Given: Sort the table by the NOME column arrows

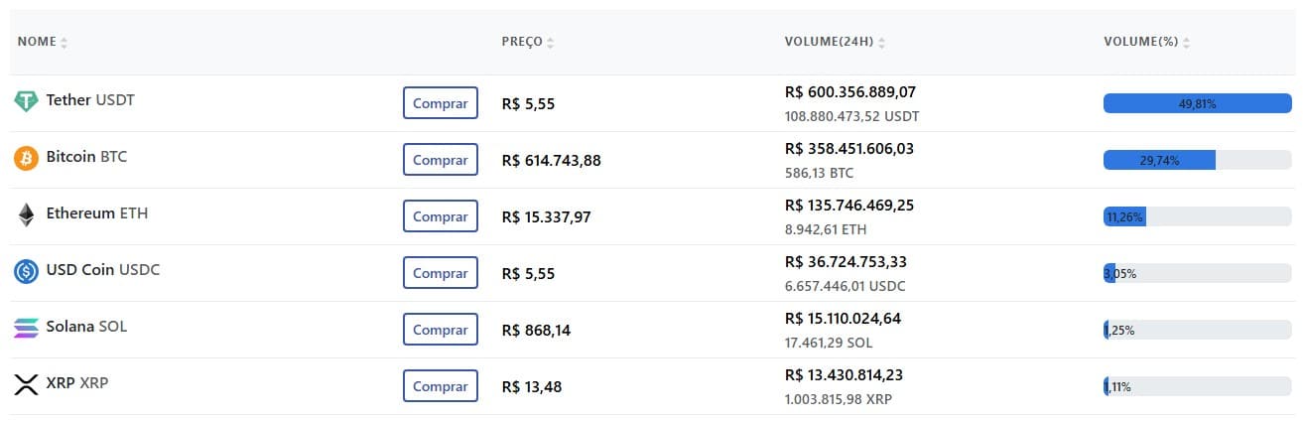Looking at the screenshot, I should tap(65, 43).
